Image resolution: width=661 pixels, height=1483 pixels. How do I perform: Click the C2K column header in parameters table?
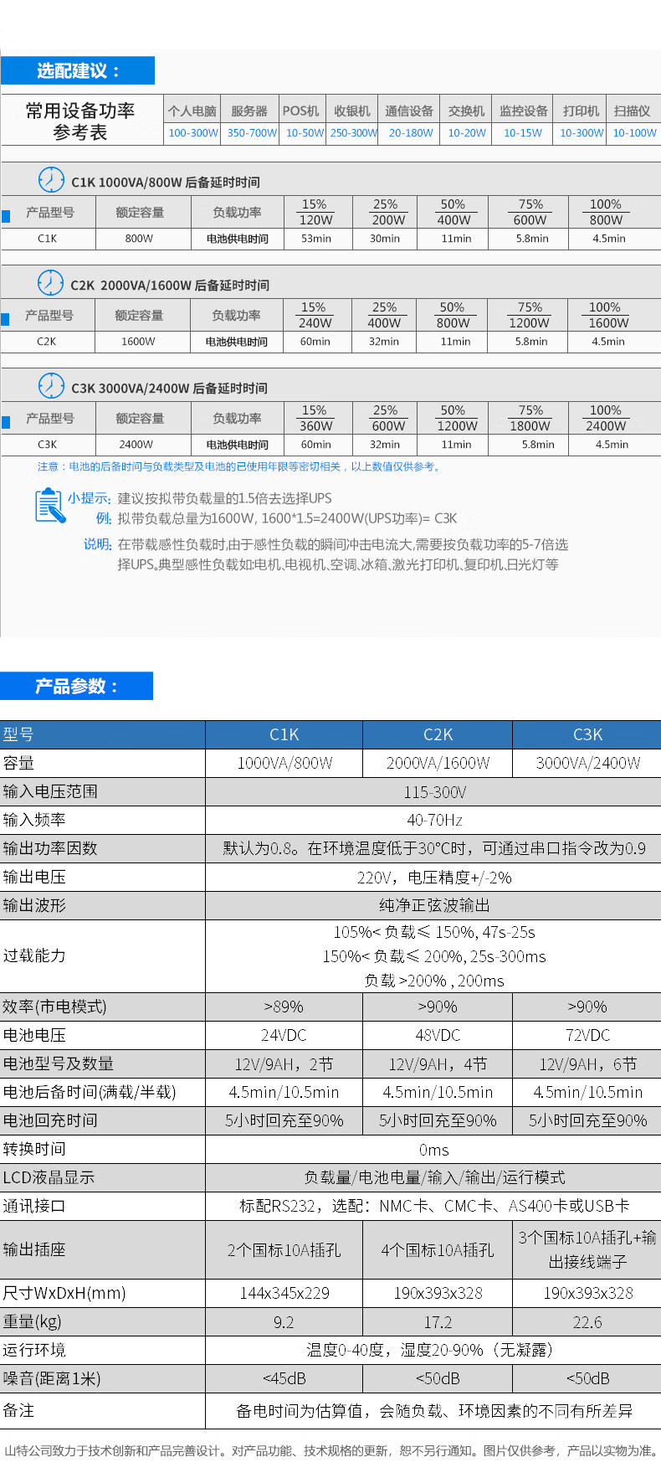coord(438,734)
